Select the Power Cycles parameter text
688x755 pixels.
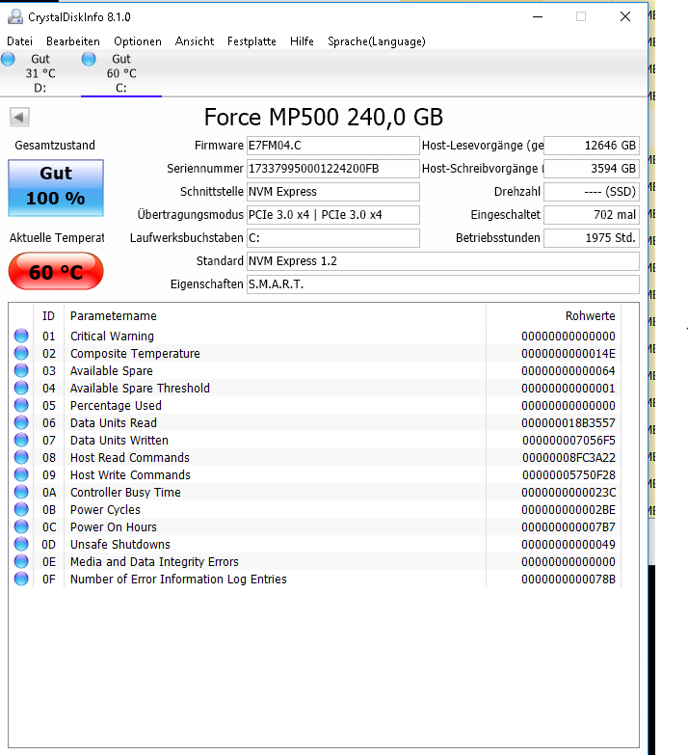tap(105, 509)
